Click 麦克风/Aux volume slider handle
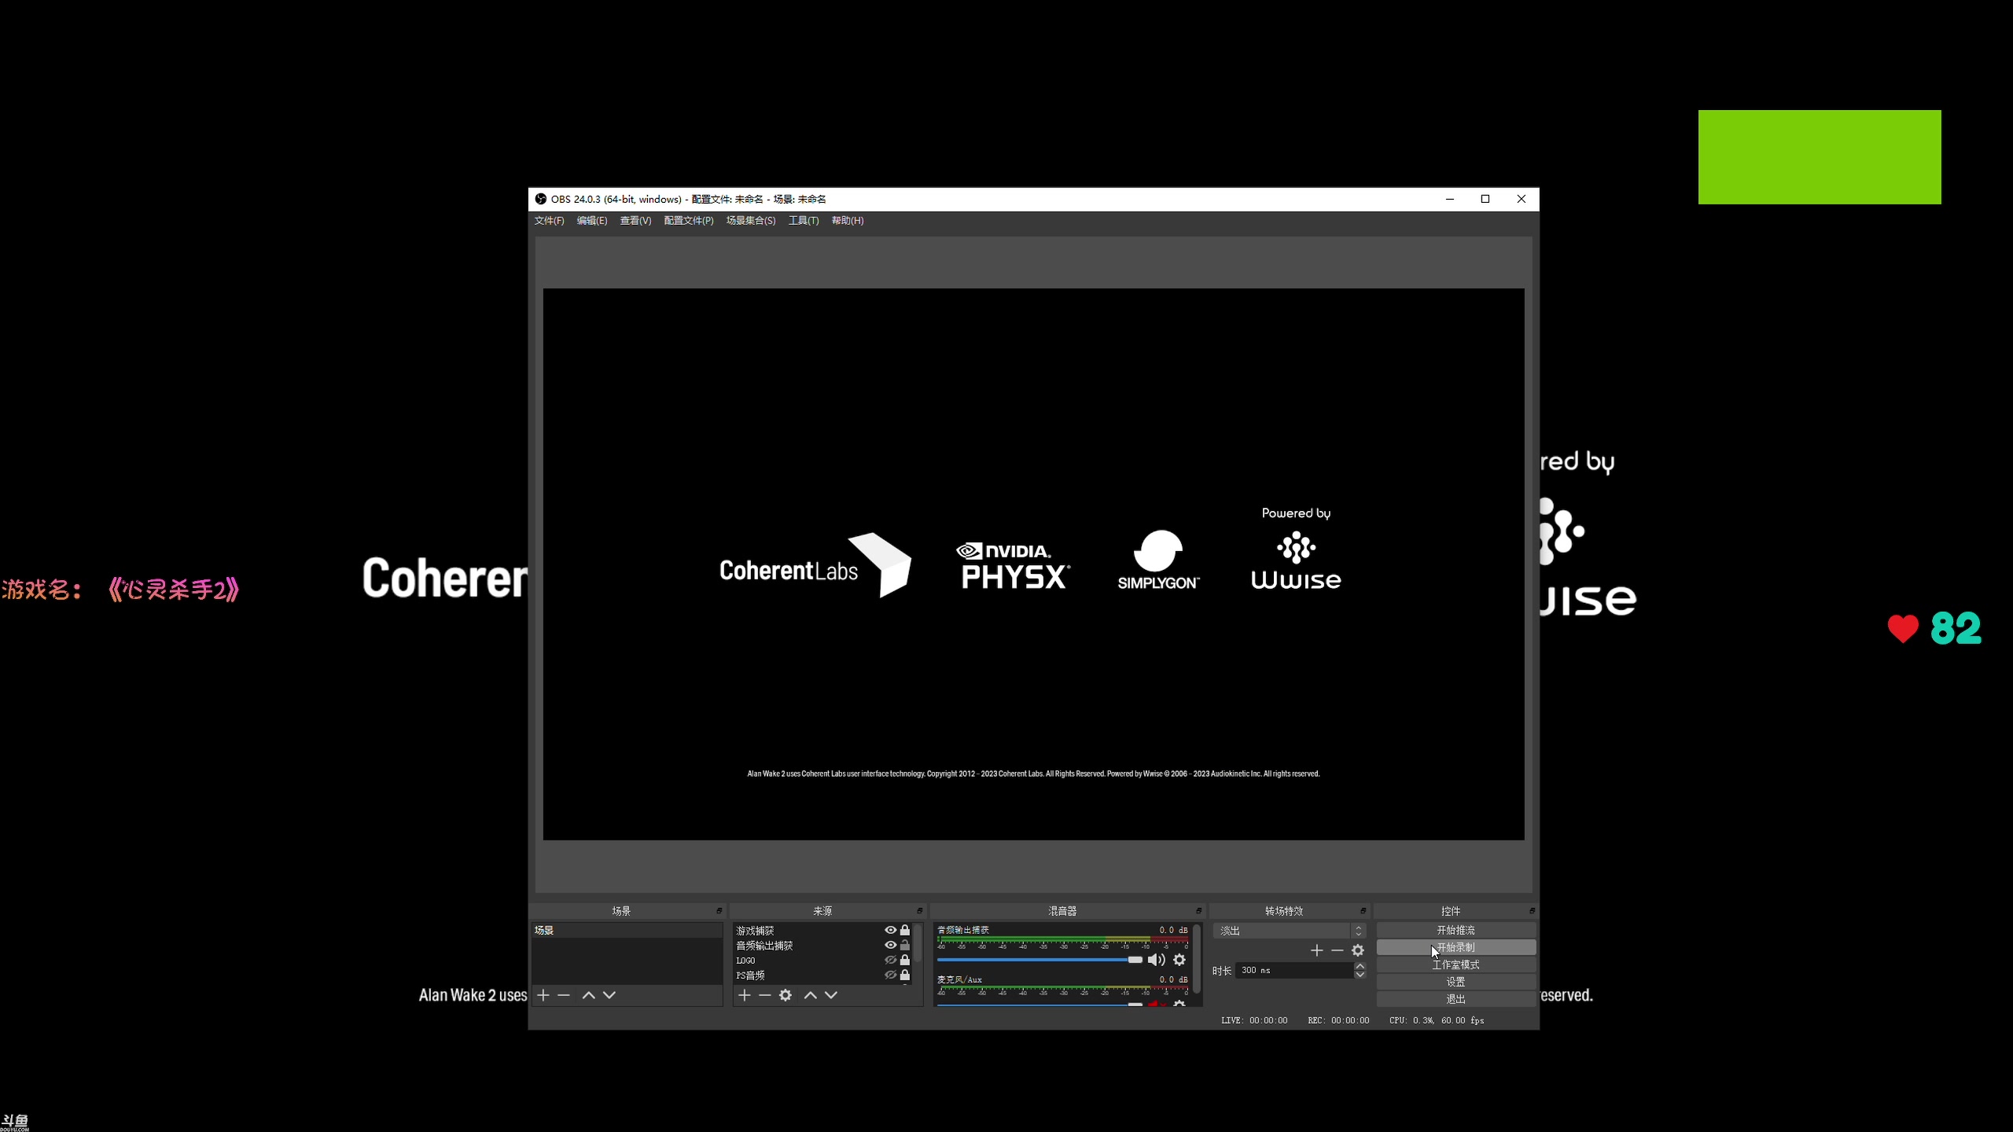2013x1132 pixels. (x=1135, y=1004)
